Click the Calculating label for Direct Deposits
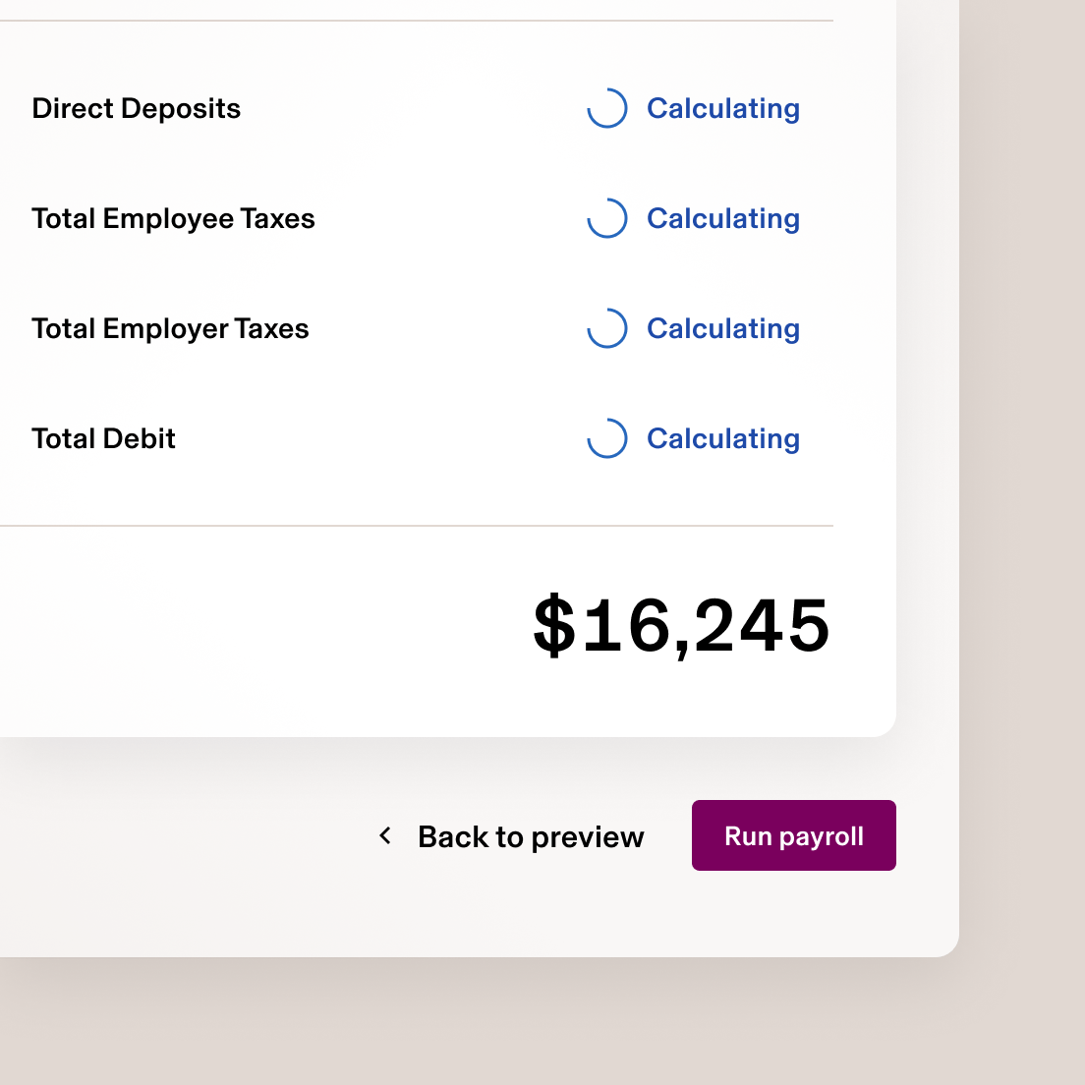This screenshot has height=1085, width=1085. coord(722,109)
